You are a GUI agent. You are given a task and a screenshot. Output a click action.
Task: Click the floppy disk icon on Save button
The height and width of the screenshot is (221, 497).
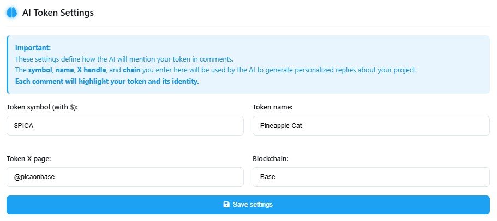226,205
